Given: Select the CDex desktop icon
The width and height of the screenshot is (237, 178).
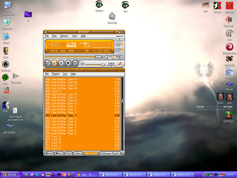Looking at the screenshot, I should tap(5, 92).
